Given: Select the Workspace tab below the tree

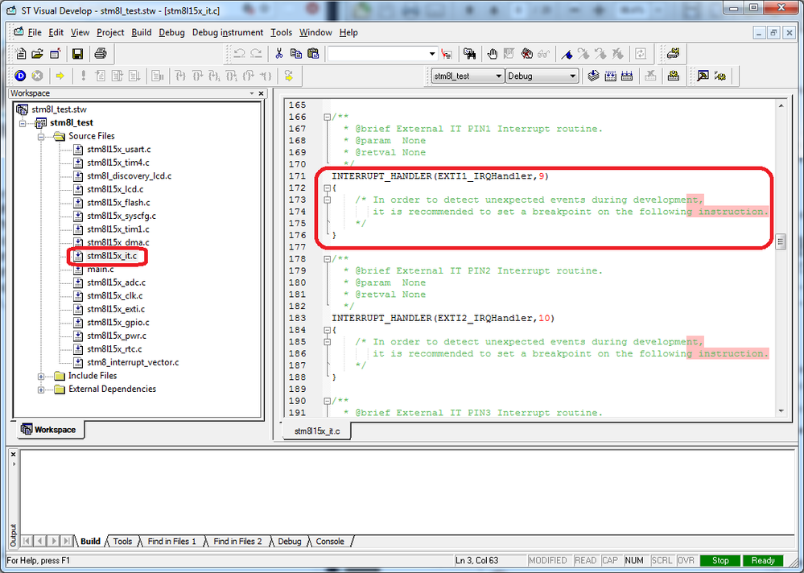Looking at the screenshot, I should pyautogui.click(x=49, y=430).
